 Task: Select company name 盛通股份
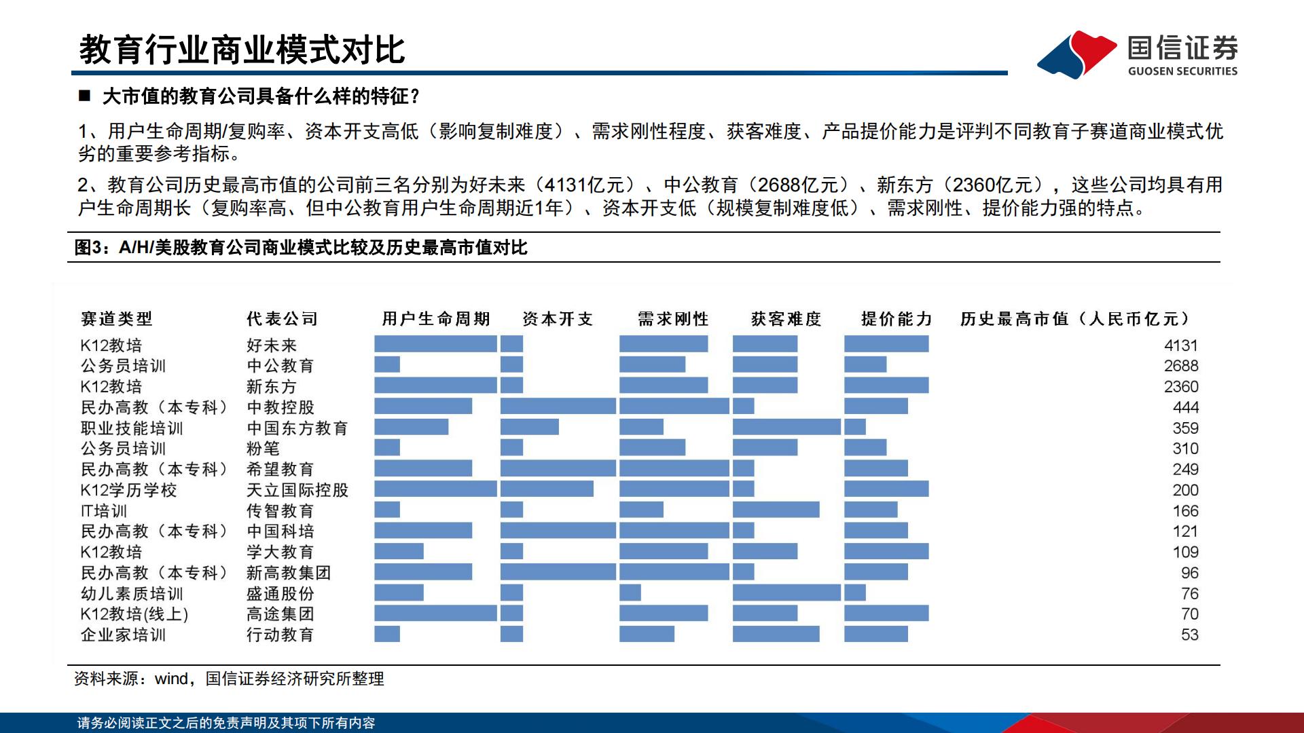[x=280, y=594]
